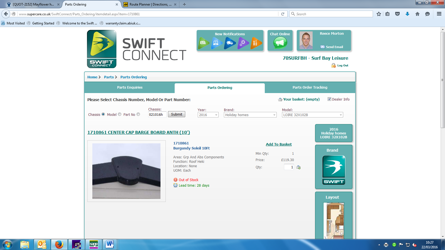Reload the current page
The width and height of the screenshot is (445, 250).
283,14
